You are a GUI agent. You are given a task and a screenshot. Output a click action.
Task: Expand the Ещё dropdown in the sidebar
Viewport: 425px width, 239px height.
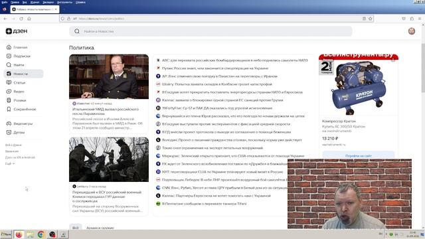10,164
